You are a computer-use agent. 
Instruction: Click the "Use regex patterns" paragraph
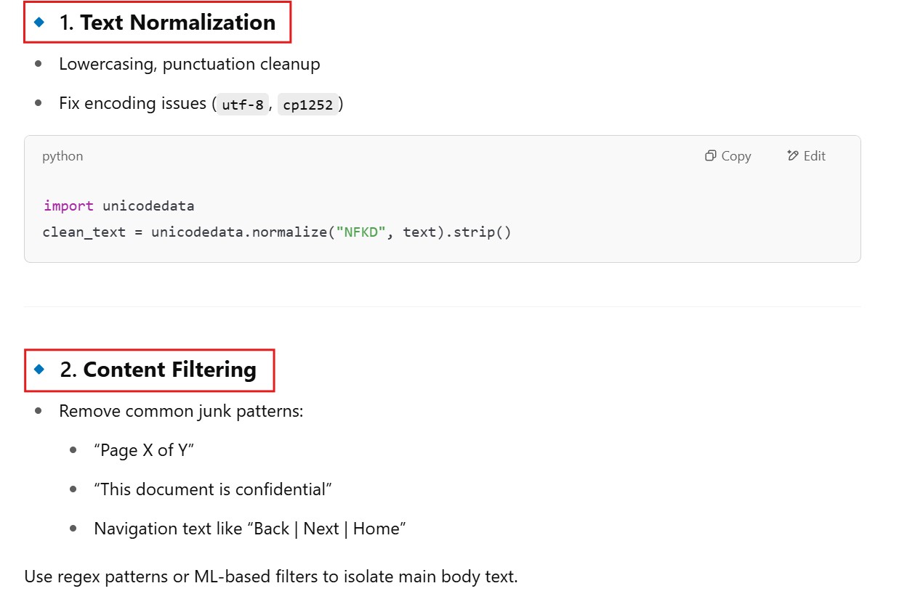click(270, 577)
